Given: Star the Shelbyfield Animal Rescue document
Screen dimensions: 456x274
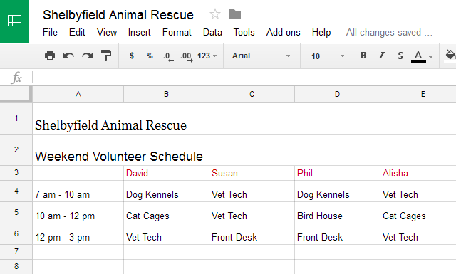Looking at the screenshot, I should pos(215,14).
